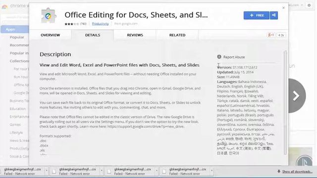This screenshot has height=178, width=317.
Task: Open Lifestyle category in sidebar
Action: point(16,133)
